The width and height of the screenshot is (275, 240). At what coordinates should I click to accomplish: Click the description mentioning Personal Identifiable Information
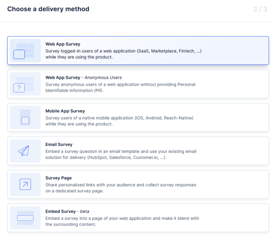pos(120,87)
